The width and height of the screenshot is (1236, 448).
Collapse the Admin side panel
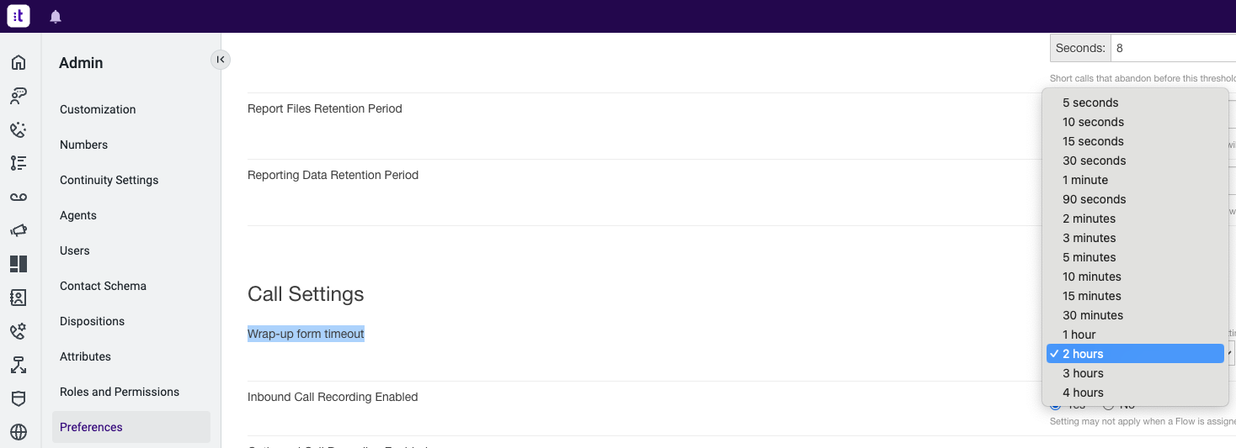220,59
